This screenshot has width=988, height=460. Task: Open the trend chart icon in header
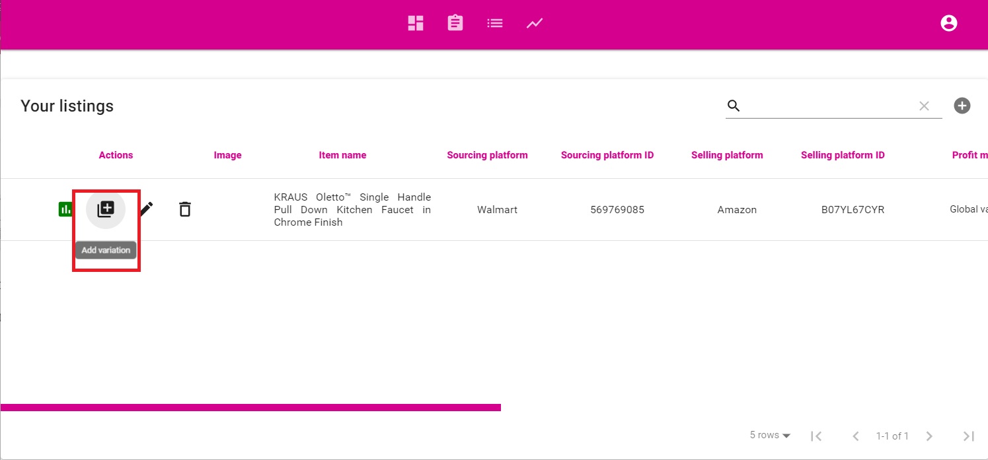tap(535, 23)
